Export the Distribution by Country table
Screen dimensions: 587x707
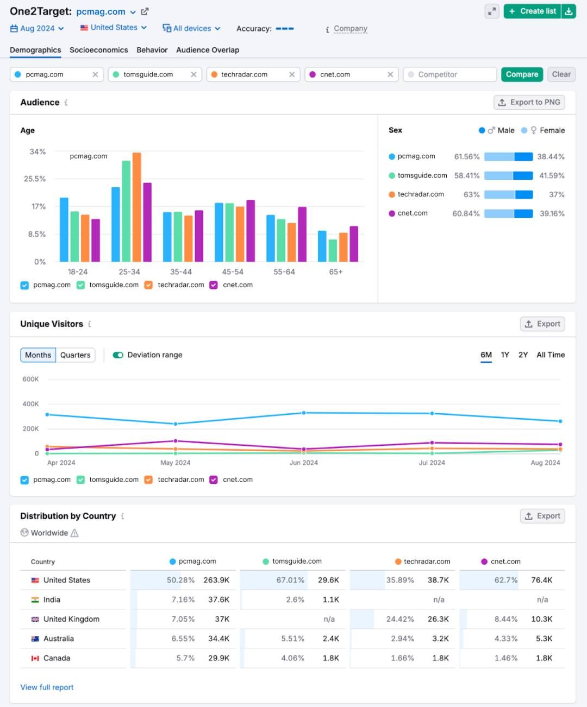tap(542, 516)
